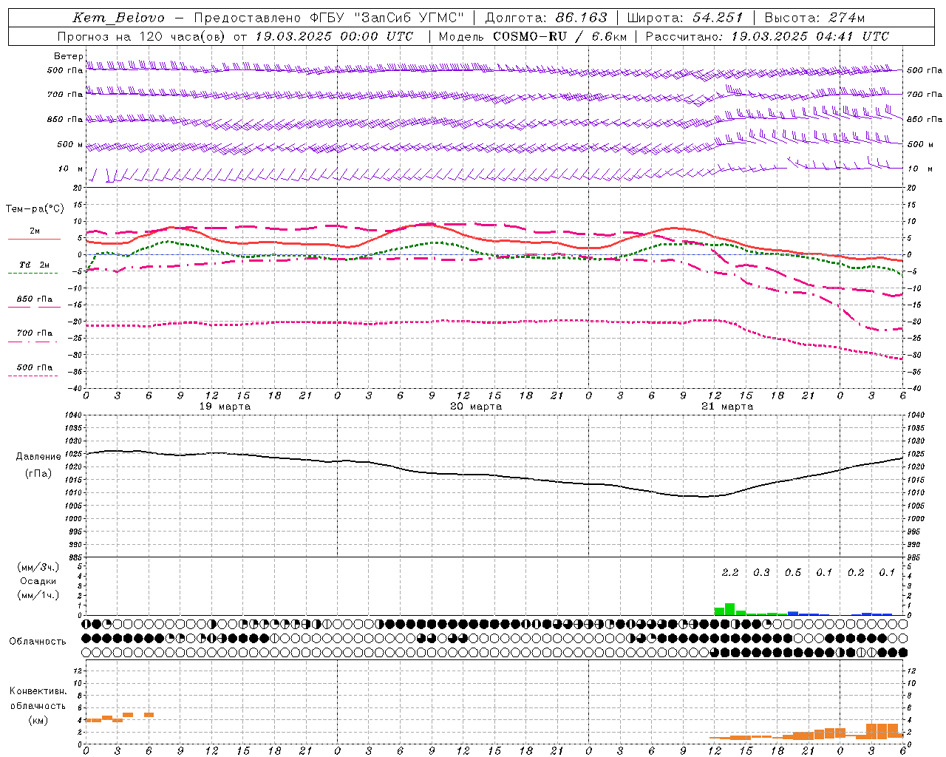Click the Давление pressure panel label
Image resolution: width=946 pixels, height=757 pixels.
(x=38, y=457)
